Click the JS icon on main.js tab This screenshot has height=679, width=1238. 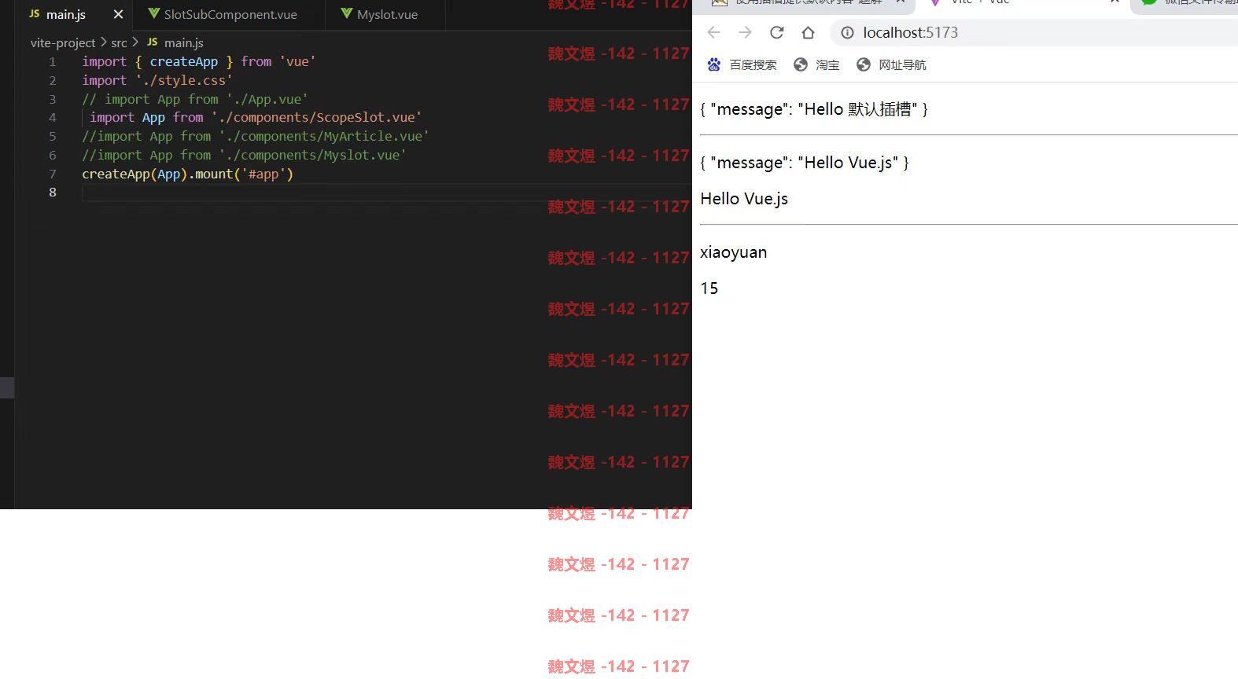35,14
